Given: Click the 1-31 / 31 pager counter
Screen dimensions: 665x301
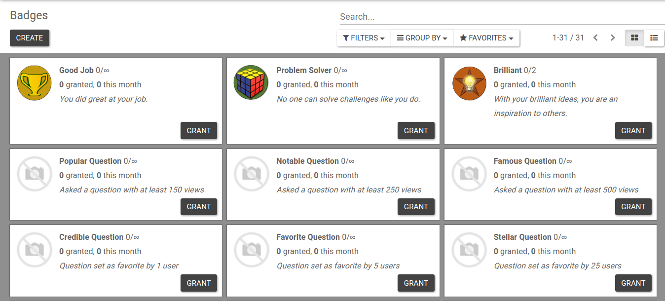Looking at the screenshot, I should pos(568,38).
